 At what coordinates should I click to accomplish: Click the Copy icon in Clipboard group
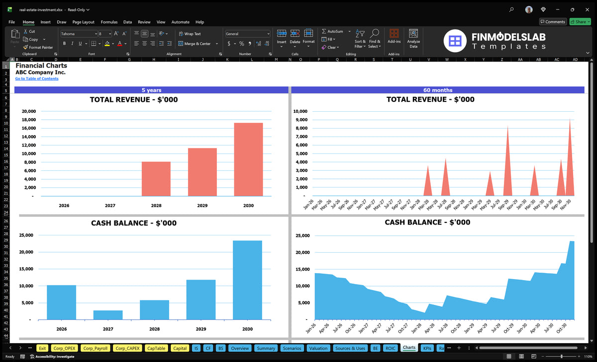coord(25,39)
